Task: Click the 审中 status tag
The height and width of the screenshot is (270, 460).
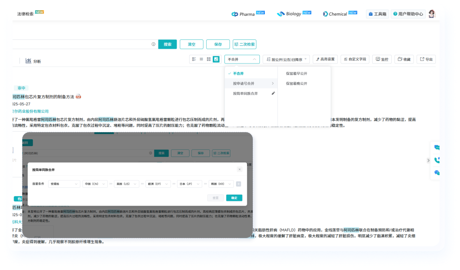Action: tap(21, 88)
